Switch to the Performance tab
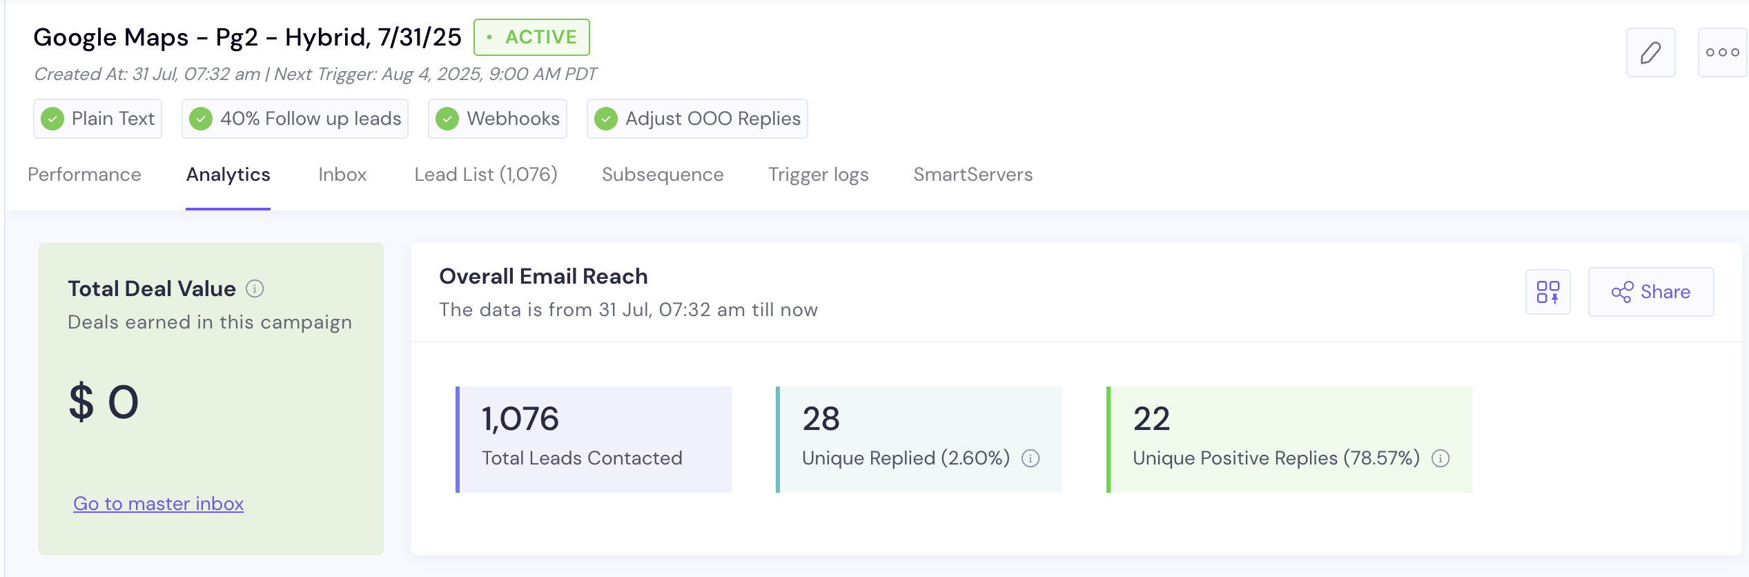This screenshot has width=1749, height=577. pos(84,175)
